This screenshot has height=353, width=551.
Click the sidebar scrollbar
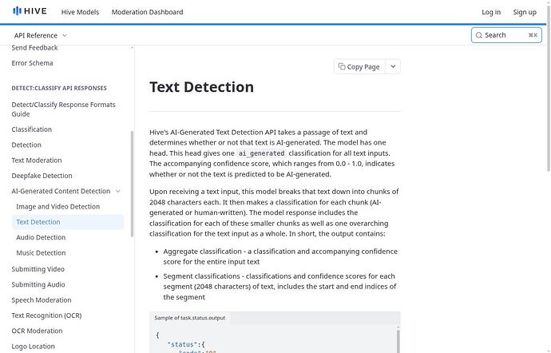pyautogui.click(x=132, y=184)
